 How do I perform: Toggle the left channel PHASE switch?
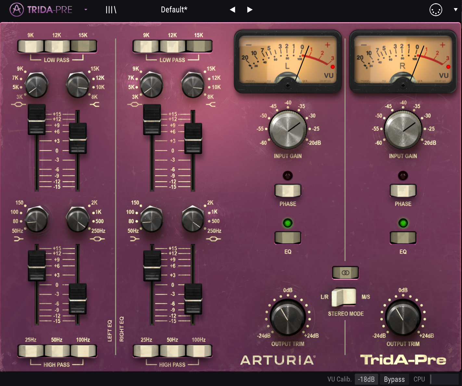click(288, 190)
